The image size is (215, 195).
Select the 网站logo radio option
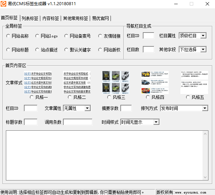(x=37, y=36)
